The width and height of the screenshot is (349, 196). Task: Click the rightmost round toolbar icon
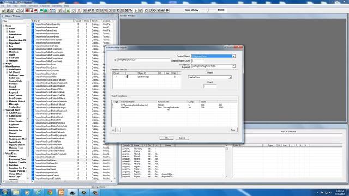(x=167, y=10)
